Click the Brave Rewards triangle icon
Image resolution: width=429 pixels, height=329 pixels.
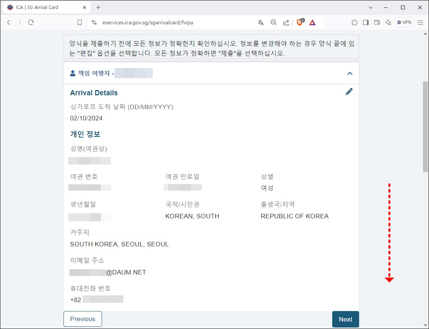(312, 22)
